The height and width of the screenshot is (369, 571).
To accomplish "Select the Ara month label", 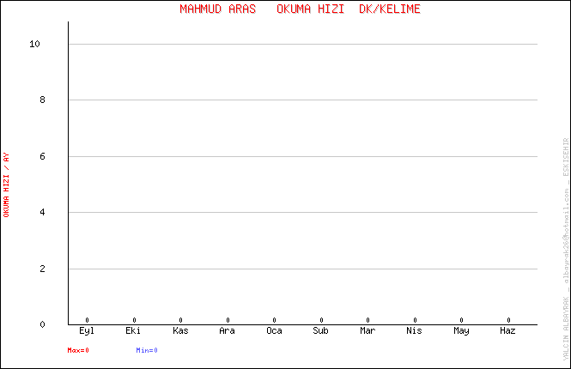I will tap(228, 331).
